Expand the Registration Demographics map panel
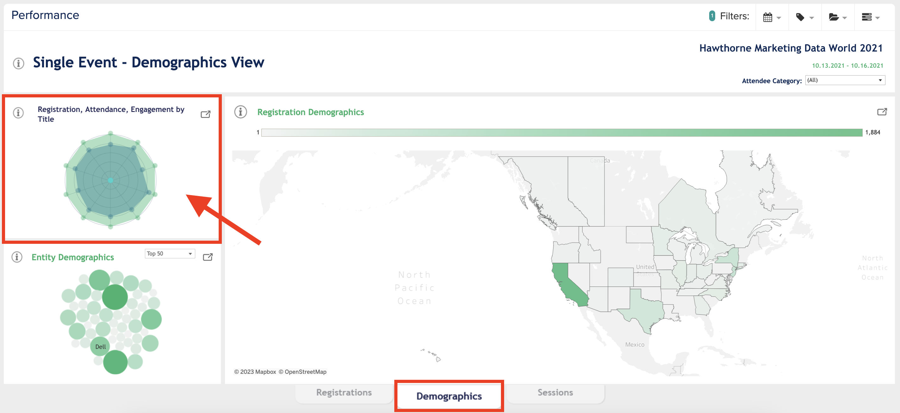Viewport: 900px width, 413px height. pos(882,112)
